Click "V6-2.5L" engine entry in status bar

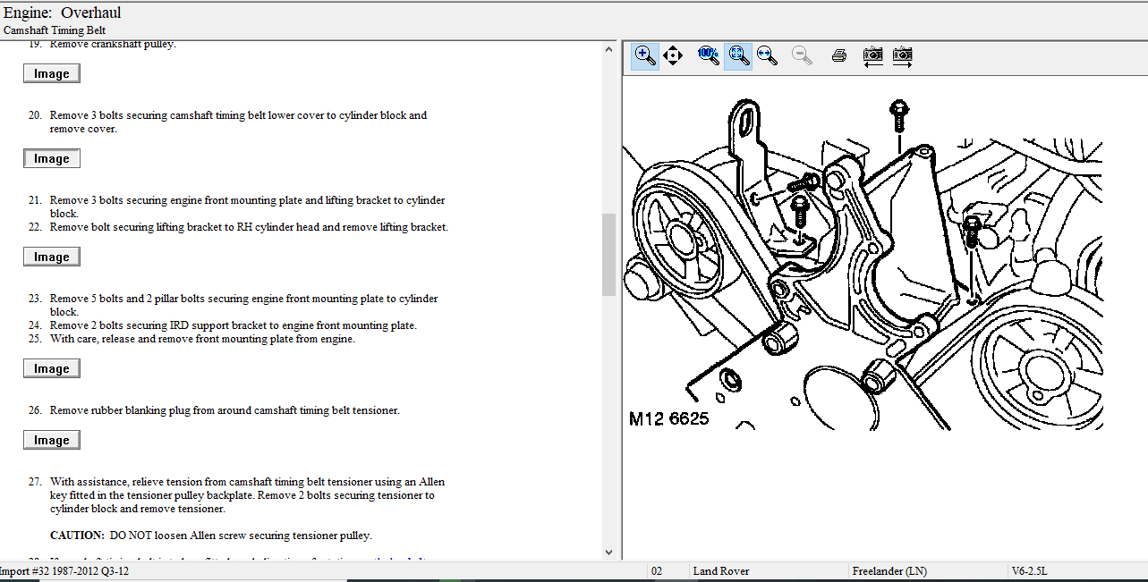[x=1030, y=570]
